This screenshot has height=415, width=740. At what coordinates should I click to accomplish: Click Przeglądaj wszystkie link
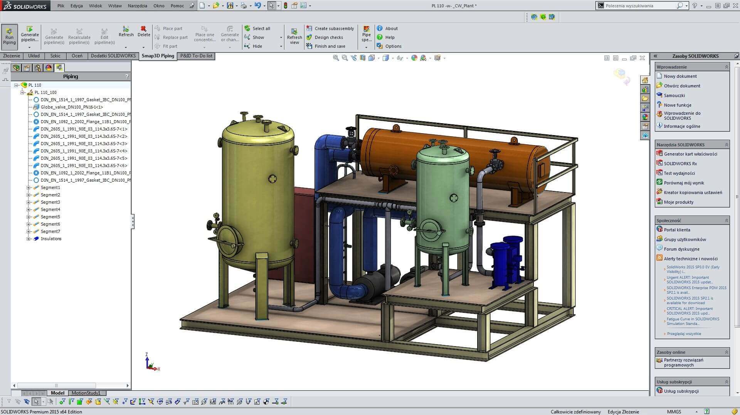684,334
